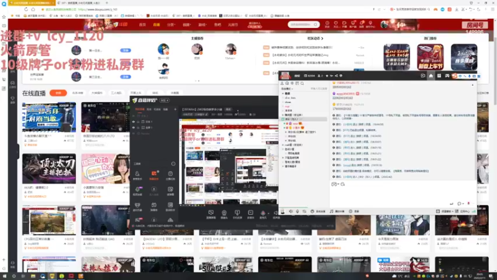Image resolution: width=497 pixels, height=280 pixels.
Task: Click the camera source icon in streaming tool
Action: [224, 213]
